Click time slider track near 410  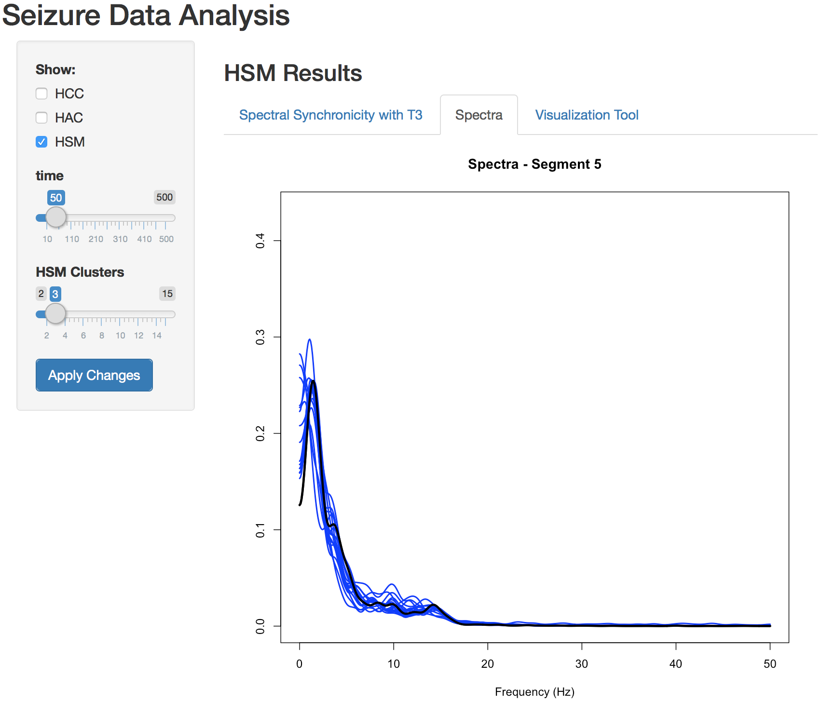pyautogui.click(x=144, y=218)
